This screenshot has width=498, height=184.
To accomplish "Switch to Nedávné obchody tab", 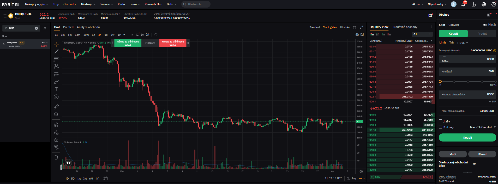I will 405,27.
